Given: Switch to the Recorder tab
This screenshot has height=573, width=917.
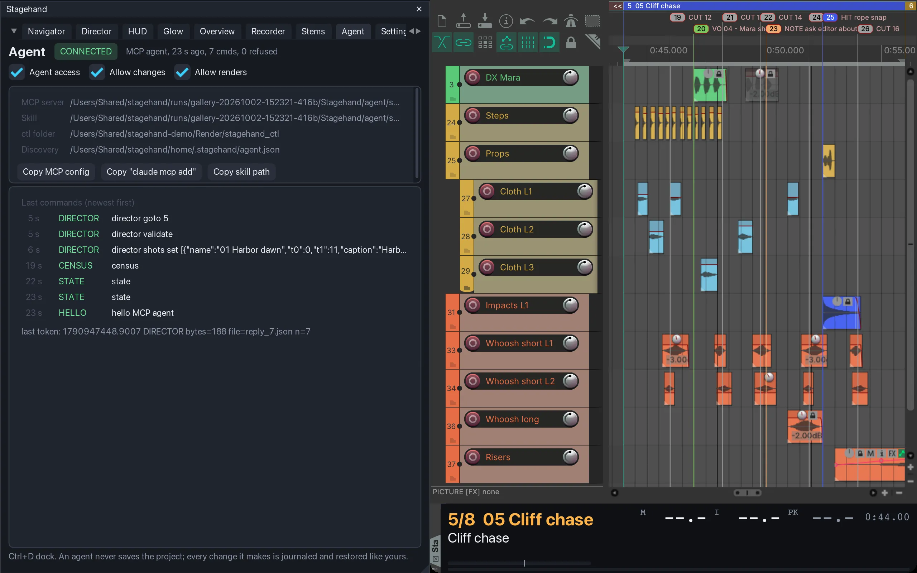Looking at the screenshot, I should [268, 32].
